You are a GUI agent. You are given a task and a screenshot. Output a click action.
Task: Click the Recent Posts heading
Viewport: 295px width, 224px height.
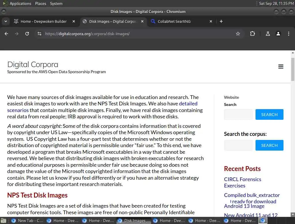(x=242, y=169)
